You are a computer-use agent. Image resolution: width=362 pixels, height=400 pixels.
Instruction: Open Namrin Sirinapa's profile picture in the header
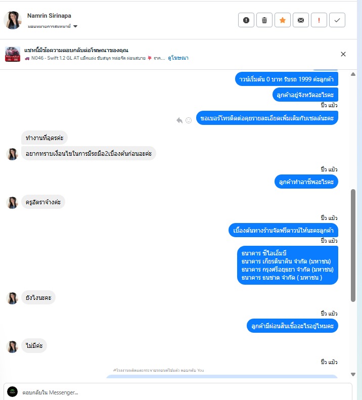coord(13,20)
